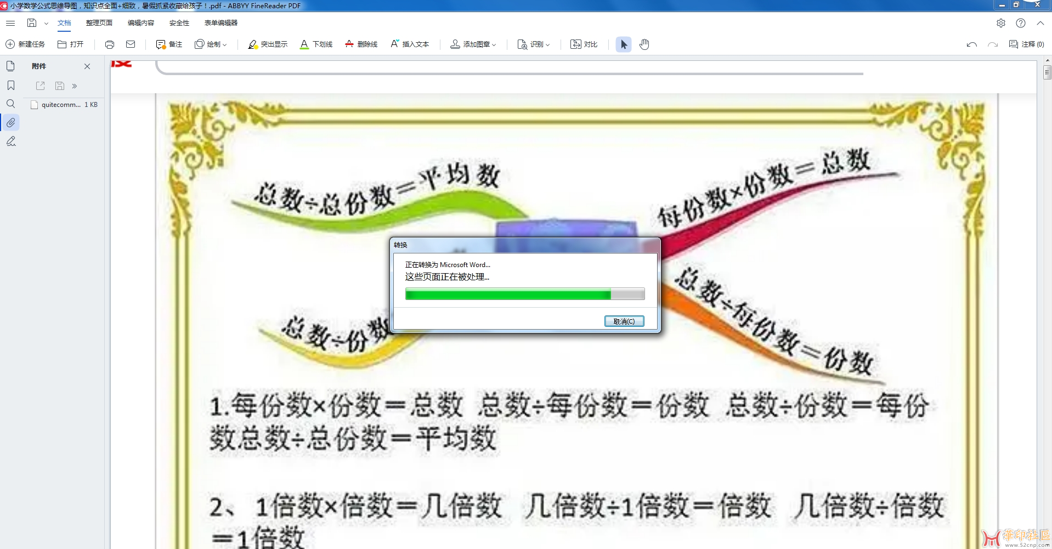Select the hand pan tool
The width and height of the screenshot is (1052, 549).
tap(644, 44)
